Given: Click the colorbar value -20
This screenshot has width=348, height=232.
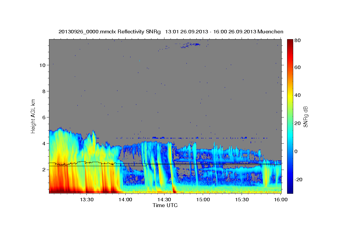Looking at the screenshot, I should click(x=299, y=180).
